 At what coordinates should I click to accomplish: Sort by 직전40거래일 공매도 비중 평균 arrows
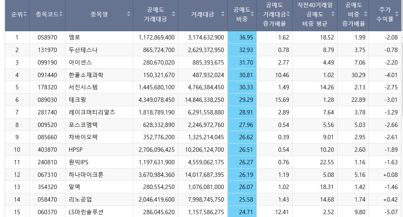333,14
